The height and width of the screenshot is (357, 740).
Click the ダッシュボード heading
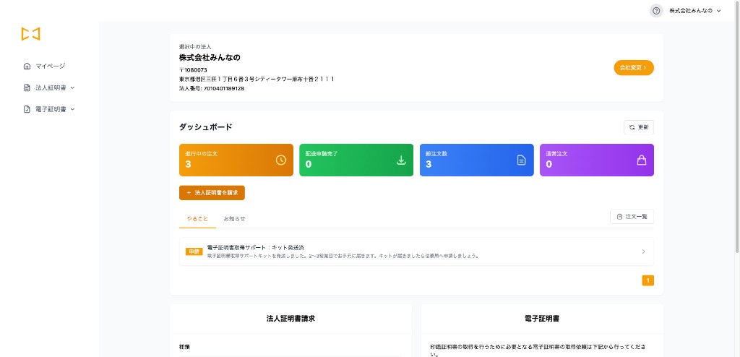coord(206,127)
